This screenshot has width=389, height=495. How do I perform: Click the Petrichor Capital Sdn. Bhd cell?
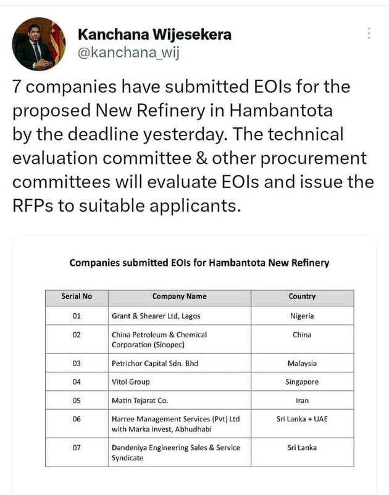pos(180,363)
